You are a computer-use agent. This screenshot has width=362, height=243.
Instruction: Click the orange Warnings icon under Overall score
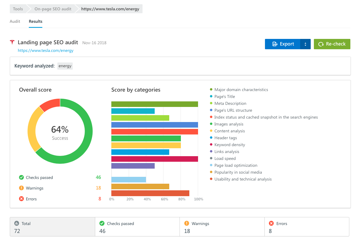21,188
